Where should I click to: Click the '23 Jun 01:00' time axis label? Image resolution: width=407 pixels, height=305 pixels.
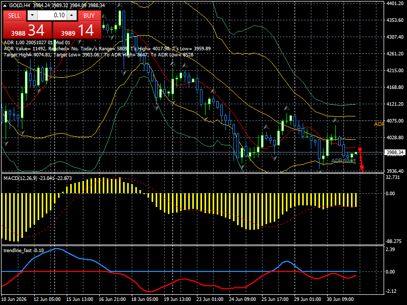click(210, 299)
